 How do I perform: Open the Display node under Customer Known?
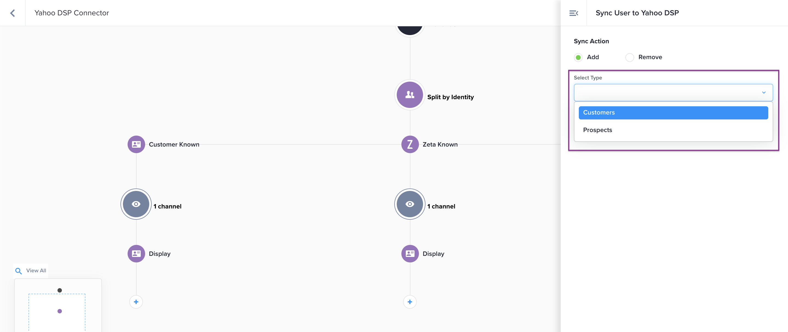[136, 253]
